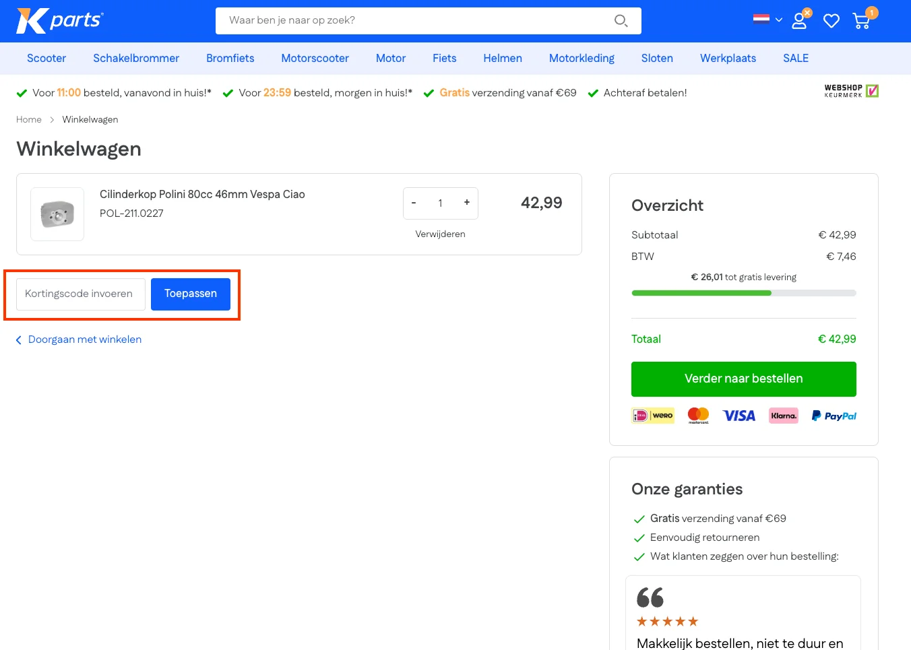Go to the SALE menu item

(795, 59)
